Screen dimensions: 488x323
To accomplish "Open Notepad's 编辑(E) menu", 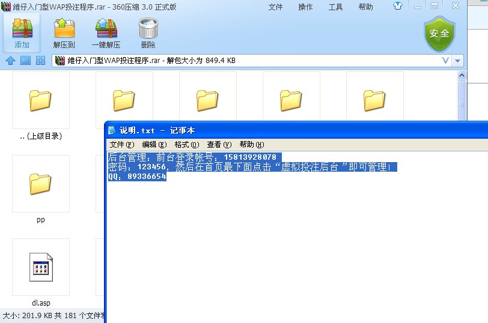I will pyautogui.click(x=154, y=145).
